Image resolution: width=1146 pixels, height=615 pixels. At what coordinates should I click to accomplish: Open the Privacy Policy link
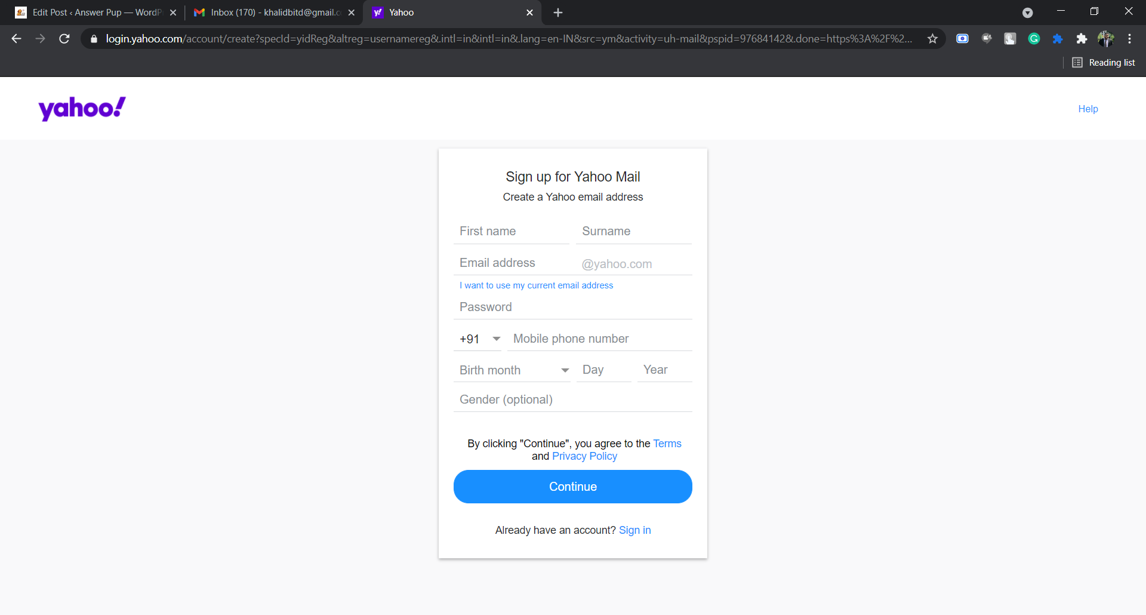(584, 456)
